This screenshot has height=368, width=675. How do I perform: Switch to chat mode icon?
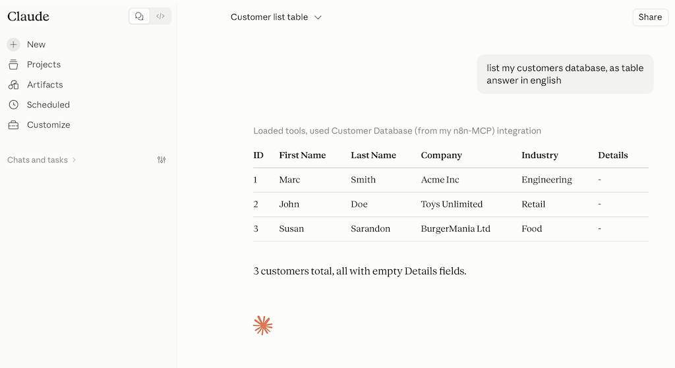coord(139,16)
